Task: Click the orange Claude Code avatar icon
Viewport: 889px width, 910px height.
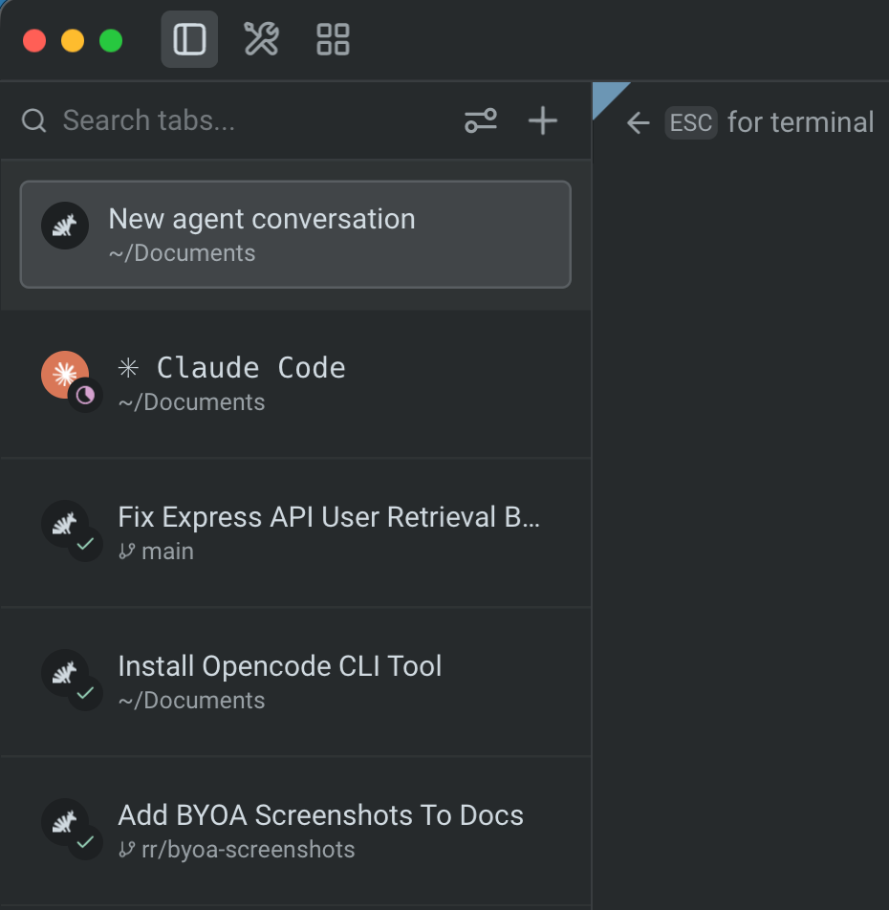Action: (x=63, y=374)
